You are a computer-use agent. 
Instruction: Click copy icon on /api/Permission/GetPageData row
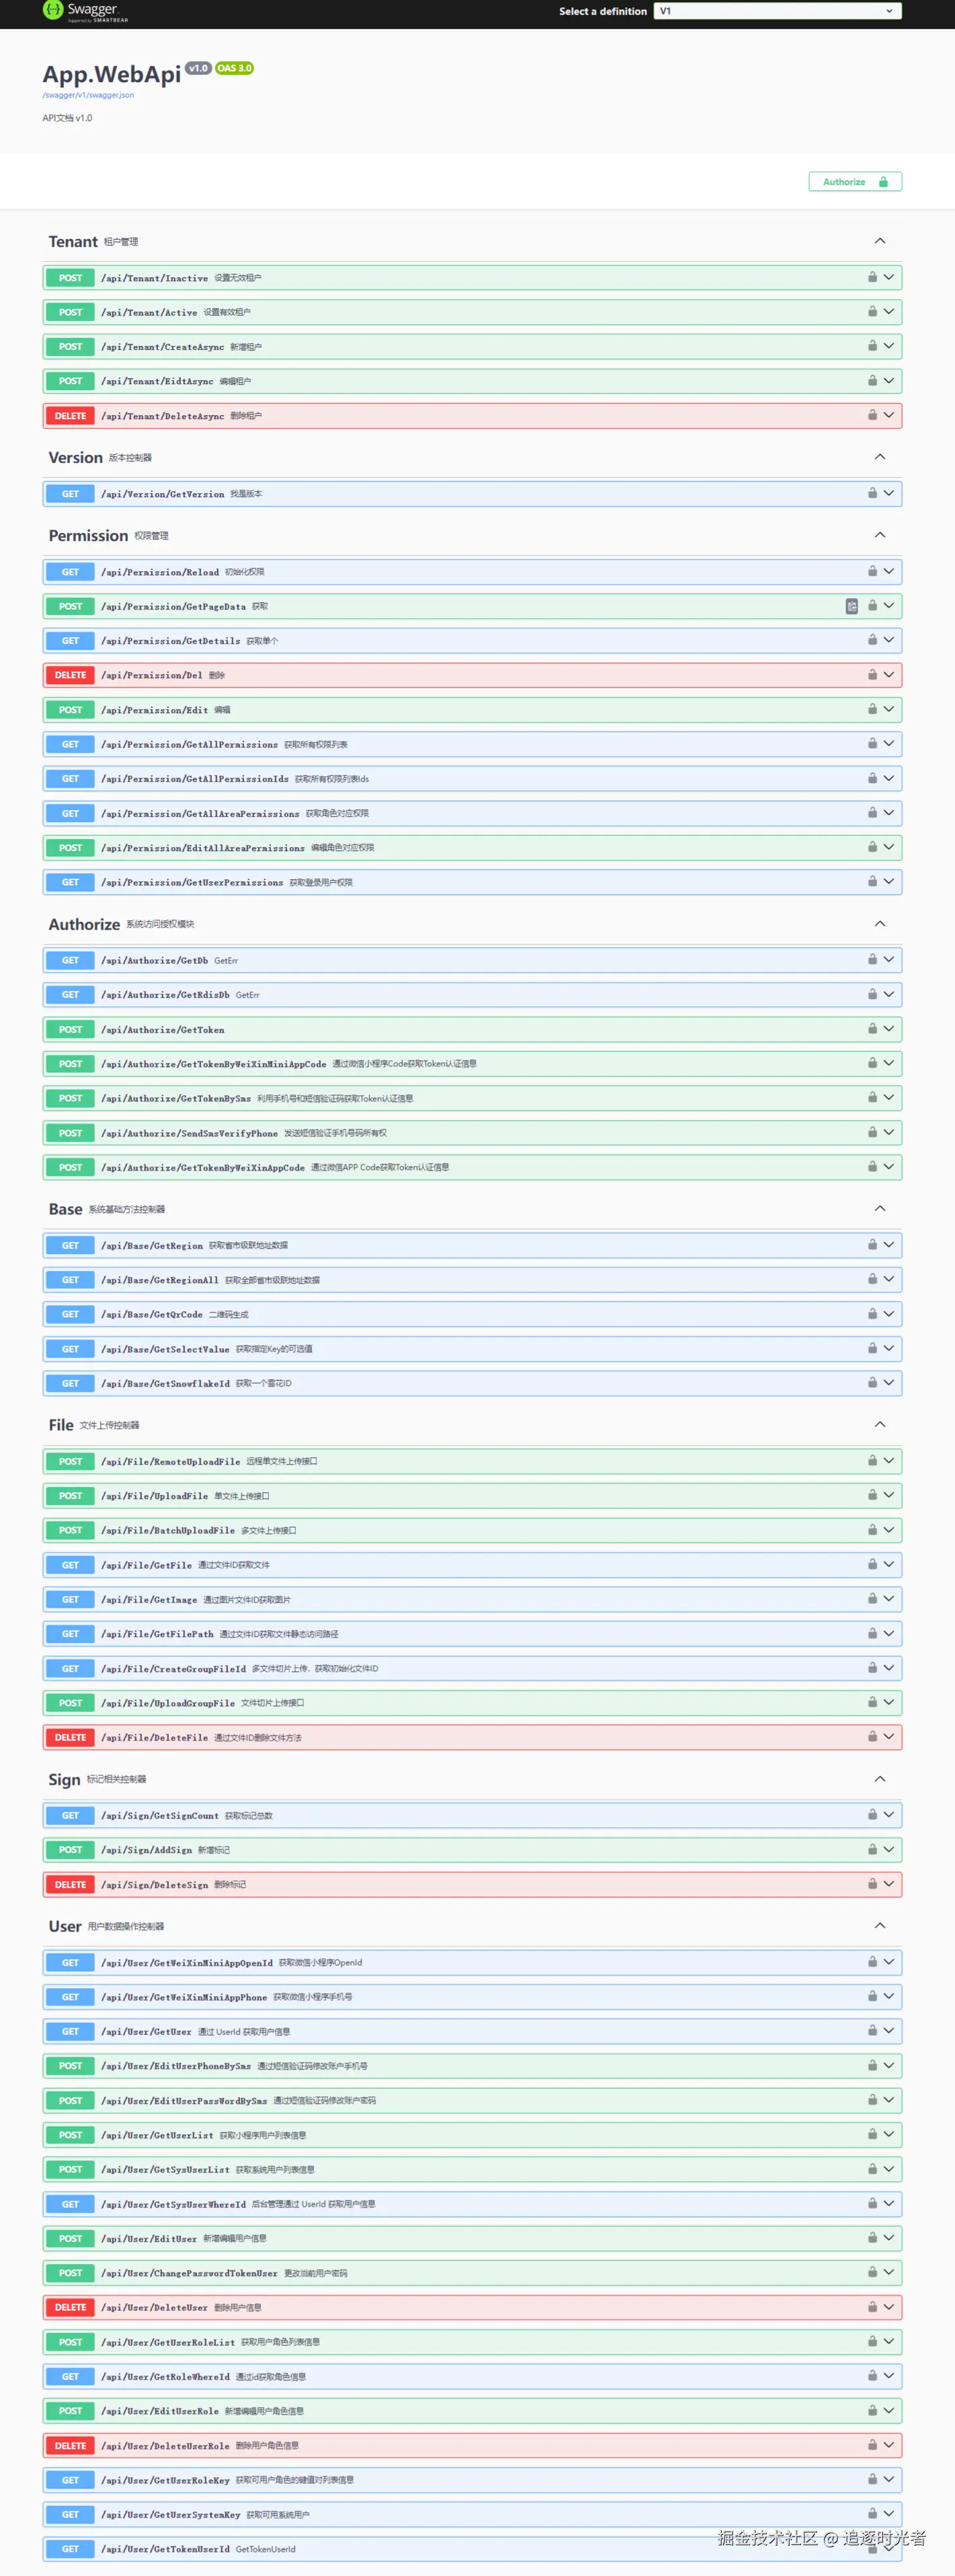tap(852, 606)
